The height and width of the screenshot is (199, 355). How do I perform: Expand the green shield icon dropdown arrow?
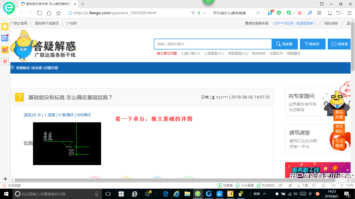point(283,13)
